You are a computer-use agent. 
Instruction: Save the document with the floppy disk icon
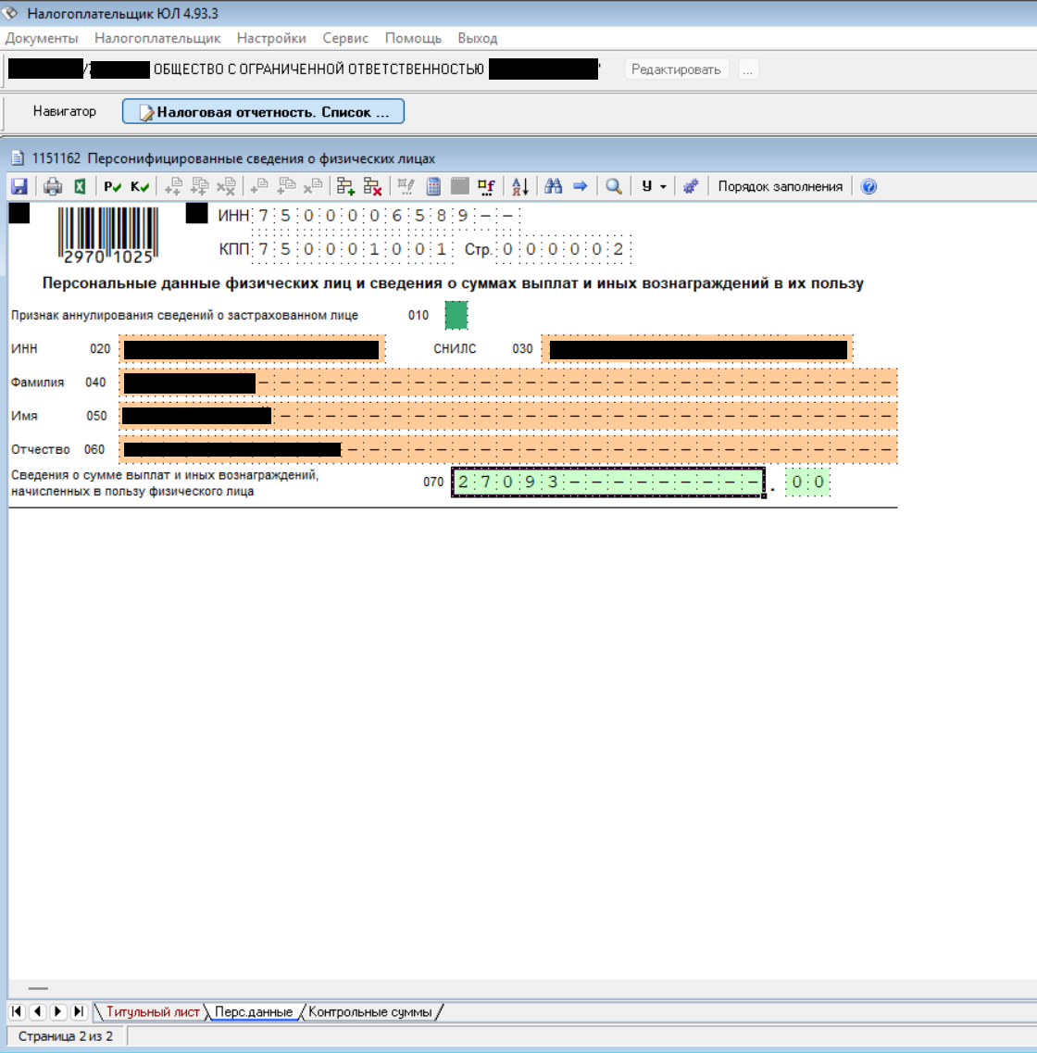click(19, 187)
